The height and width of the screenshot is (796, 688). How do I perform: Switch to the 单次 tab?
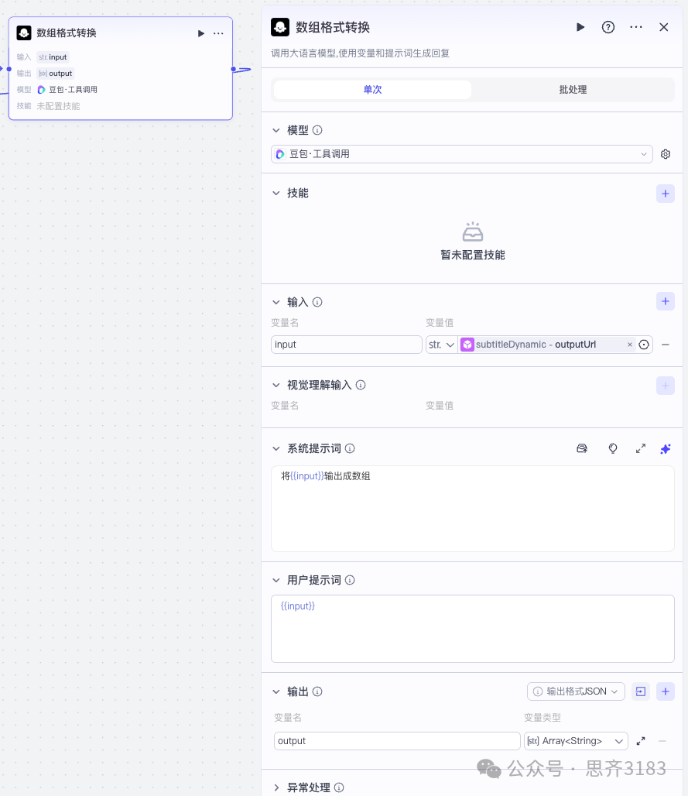pos(372,89)
